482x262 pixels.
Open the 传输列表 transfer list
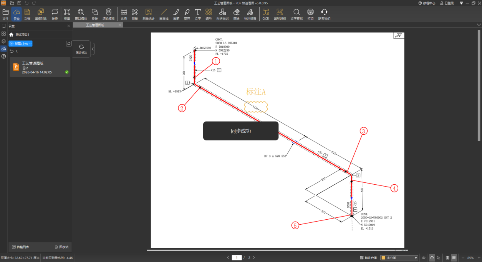20,247
